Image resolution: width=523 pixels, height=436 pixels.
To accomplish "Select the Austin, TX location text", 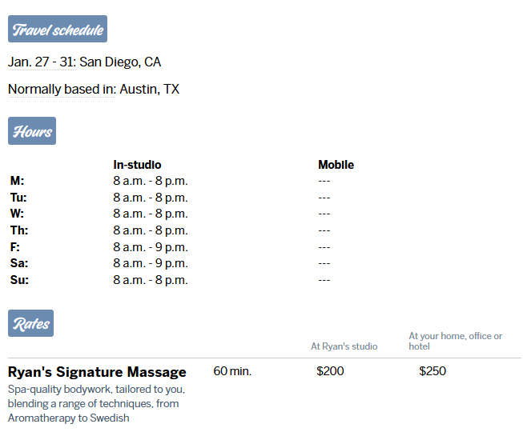I will [150, 89].
